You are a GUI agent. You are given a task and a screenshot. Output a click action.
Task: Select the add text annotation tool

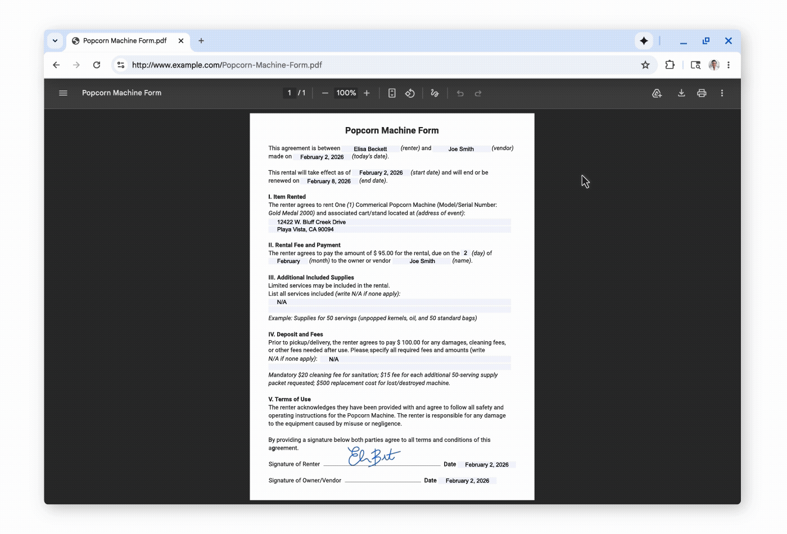tap(657, 93)
